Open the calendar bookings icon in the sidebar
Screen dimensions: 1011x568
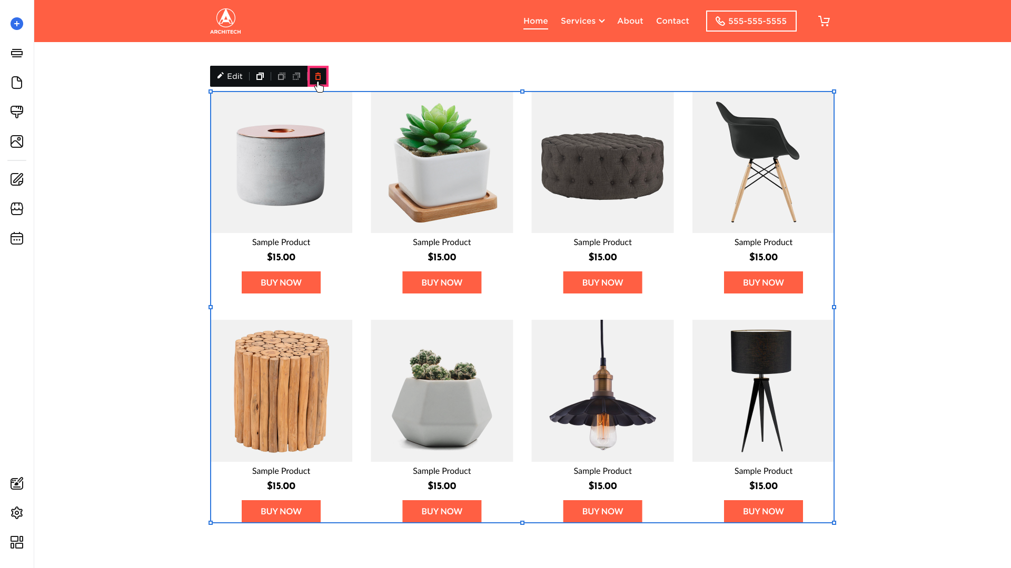[x=17, y=238]
